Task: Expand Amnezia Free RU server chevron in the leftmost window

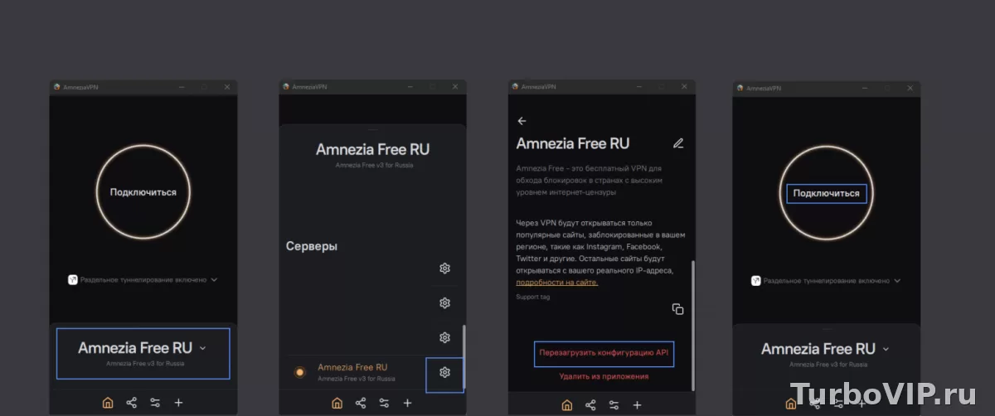Action: point(203,349)
